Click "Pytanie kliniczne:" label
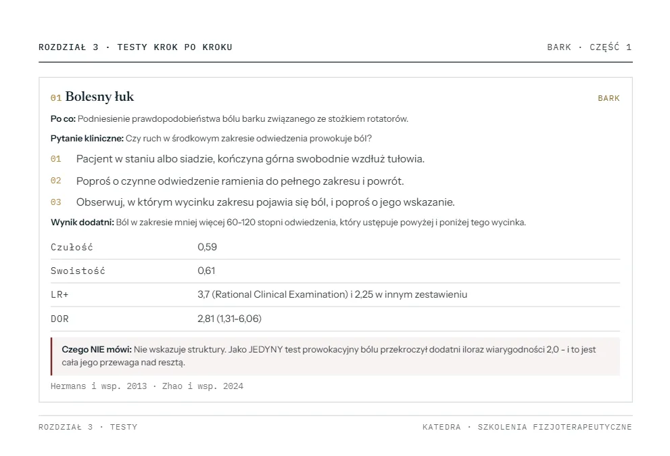The image size is (670, 456). [87, 139]
